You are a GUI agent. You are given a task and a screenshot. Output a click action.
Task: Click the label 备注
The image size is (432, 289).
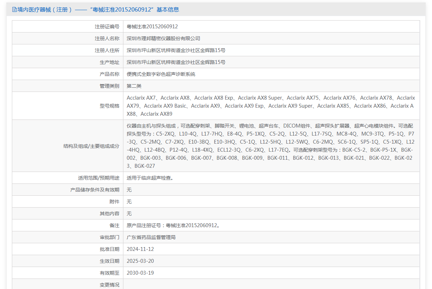114,225
